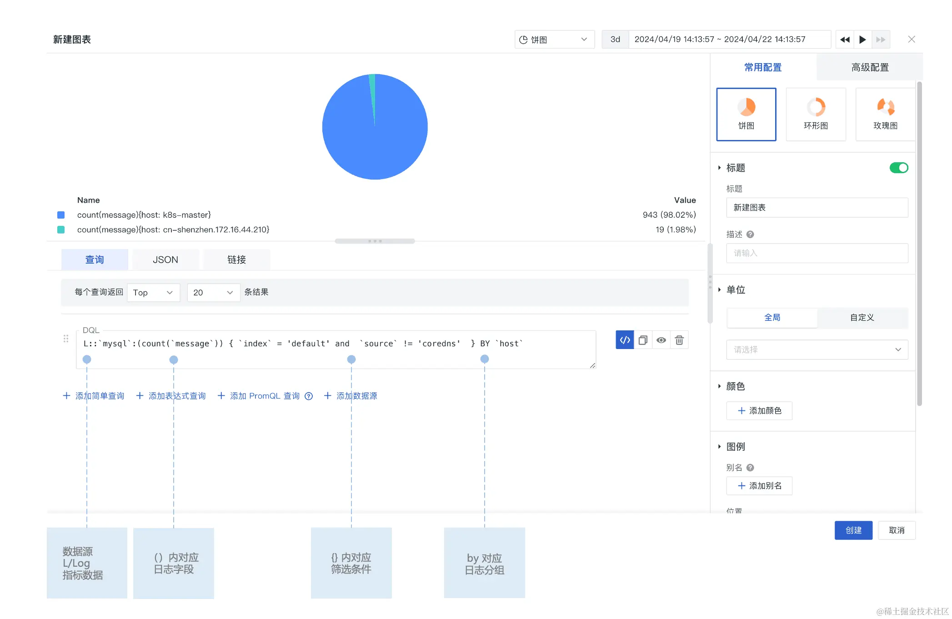Toggle the 标题 switch off

click(x=898, y=168)
